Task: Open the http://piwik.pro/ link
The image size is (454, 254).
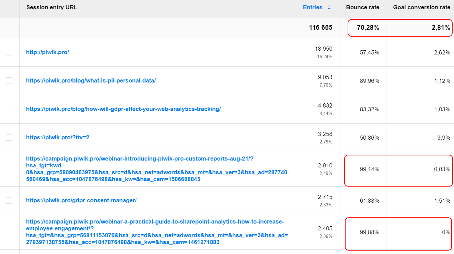Action: (x=47, y=52)
